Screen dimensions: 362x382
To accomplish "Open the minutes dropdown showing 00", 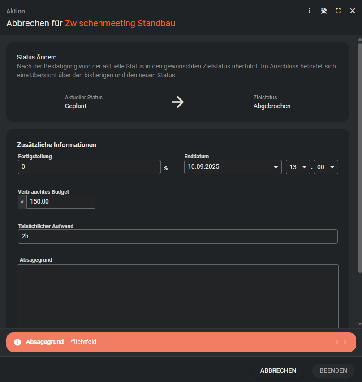I will (x=332, y=167).
